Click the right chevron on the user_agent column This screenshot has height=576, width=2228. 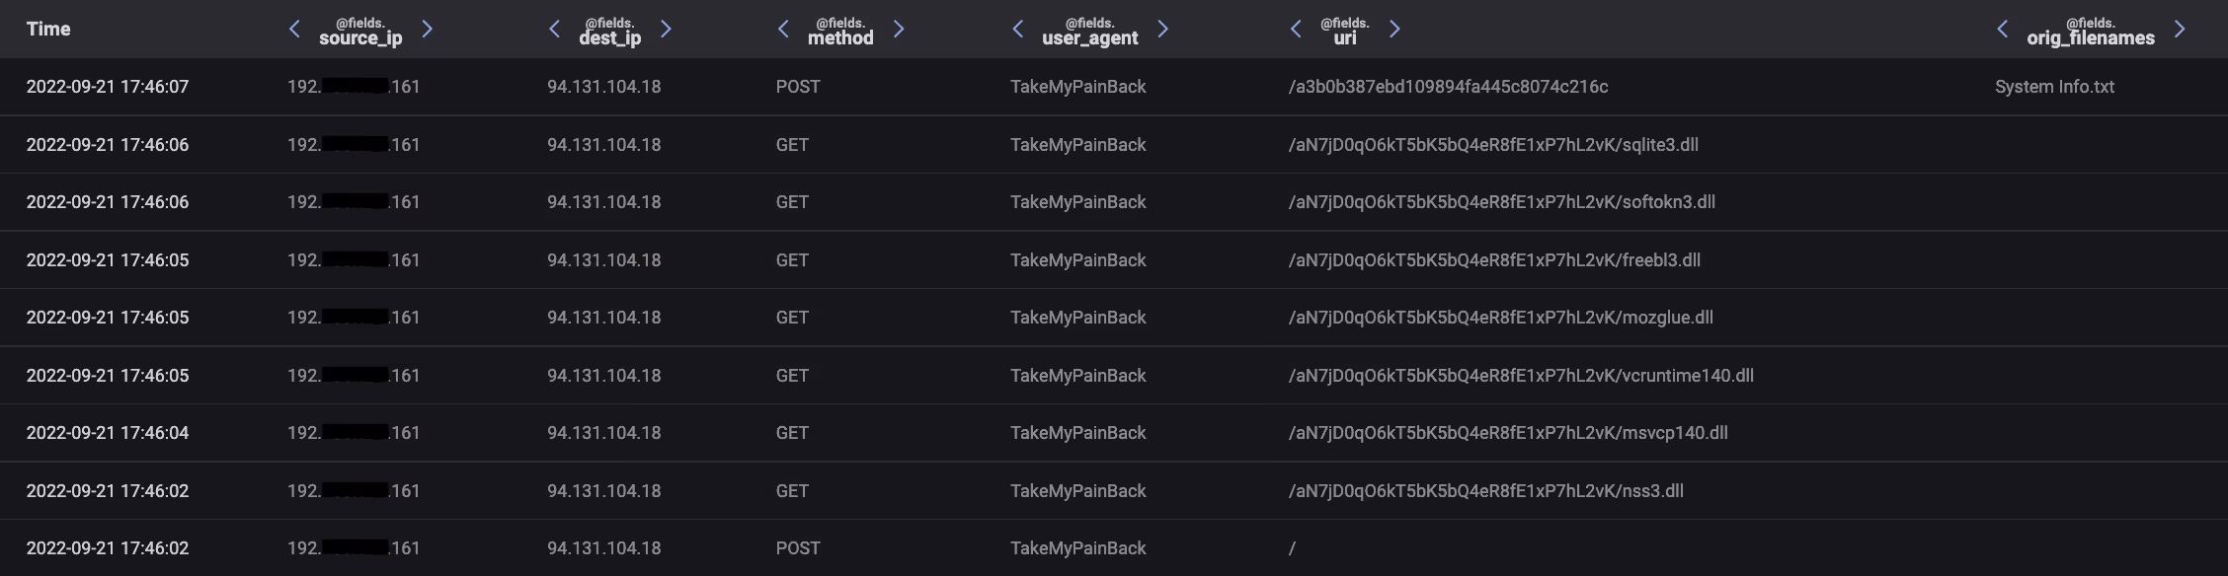pyautogui.click(x=1162, y=30)
